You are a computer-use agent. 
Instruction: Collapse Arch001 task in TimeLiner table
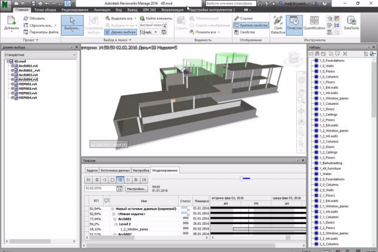point(114,219)
